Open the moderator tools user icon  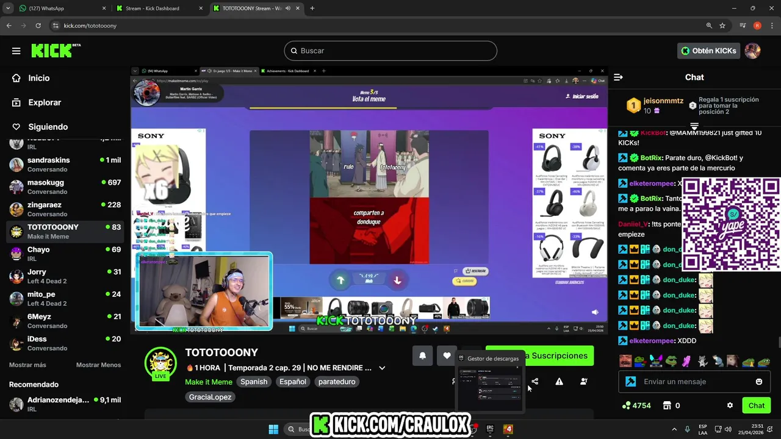[x=584, y=382]
